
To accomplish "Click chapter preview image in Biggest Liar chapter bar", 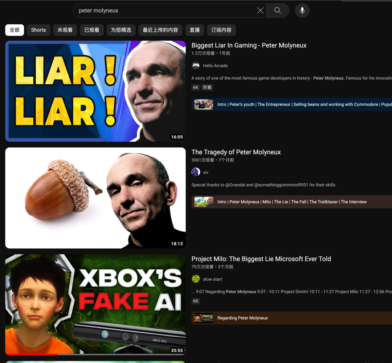I will (204, 105).
